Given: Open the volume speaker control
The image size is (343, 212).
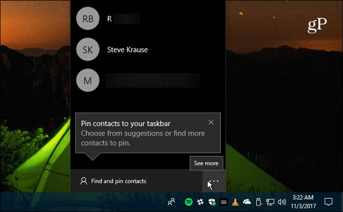Looking at the screenshot, I should click(x=282, y=202).
